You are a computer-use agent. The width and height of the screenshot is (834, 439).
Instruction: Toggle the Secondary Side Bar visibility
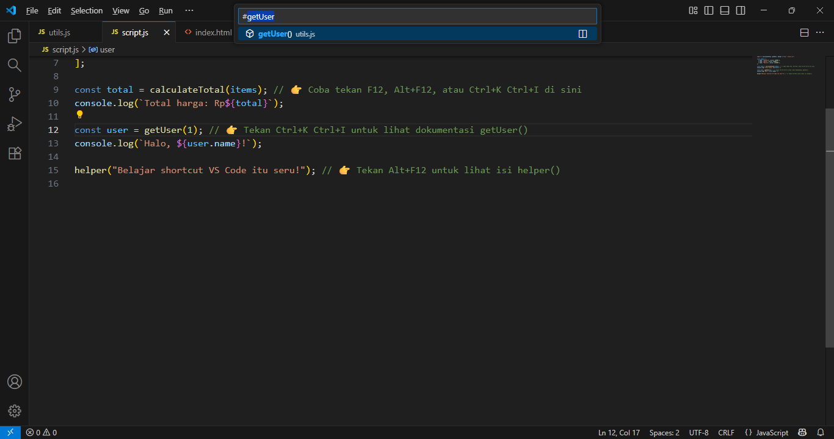tap(740, 10)
